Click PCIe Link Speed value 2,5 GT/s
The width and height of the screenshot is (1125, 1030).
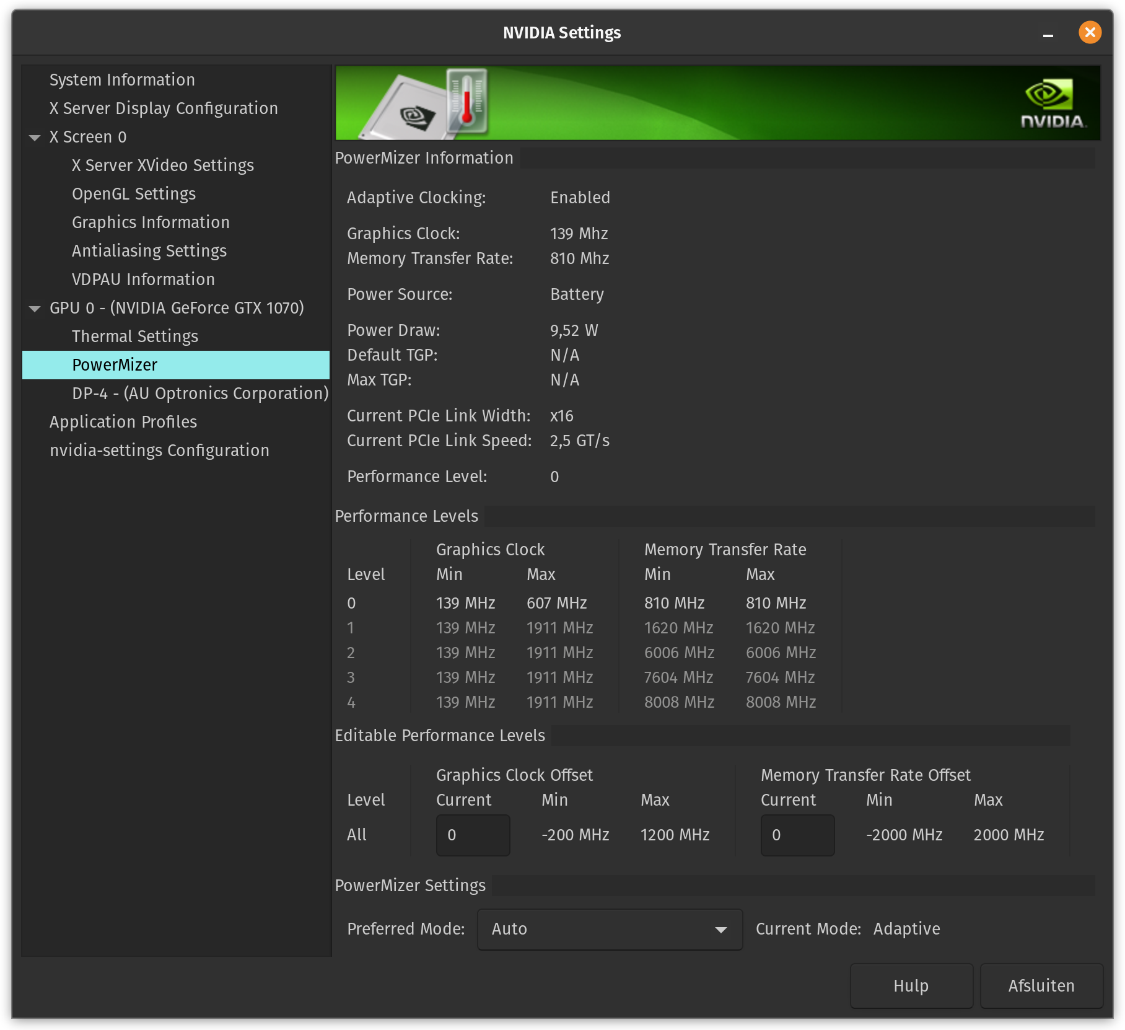click(580, 441)
